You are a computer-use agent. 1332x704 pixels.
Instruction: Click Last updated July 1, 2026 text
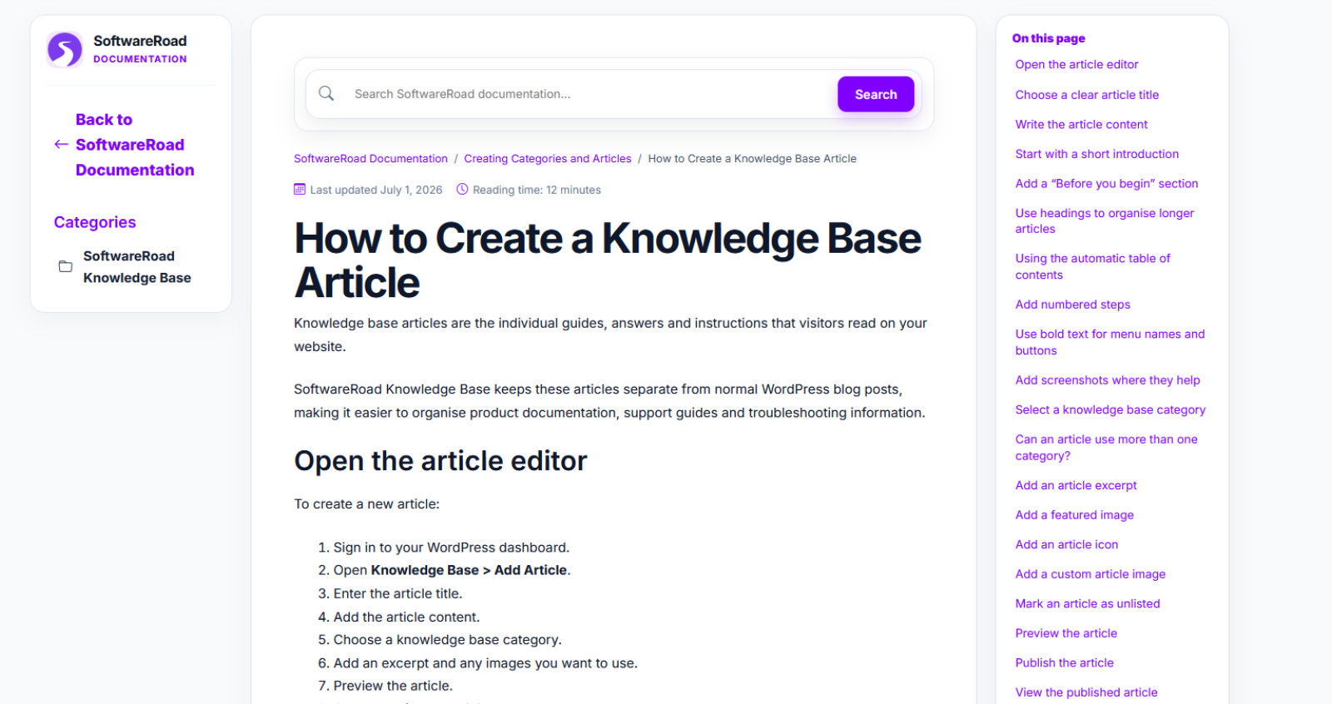[x=376, y=190]
